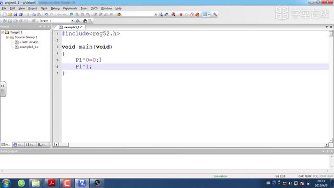Insert breakpoint using the red dot icon
The height and width of the screenshot is (188, 334).
[181, 15]
